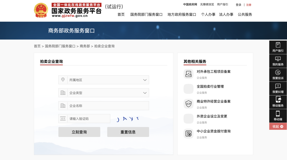The width and height of the screenshot is (287, 160).
Task: Open 移动服务 in the sidebar
Action: pos(278,102)
